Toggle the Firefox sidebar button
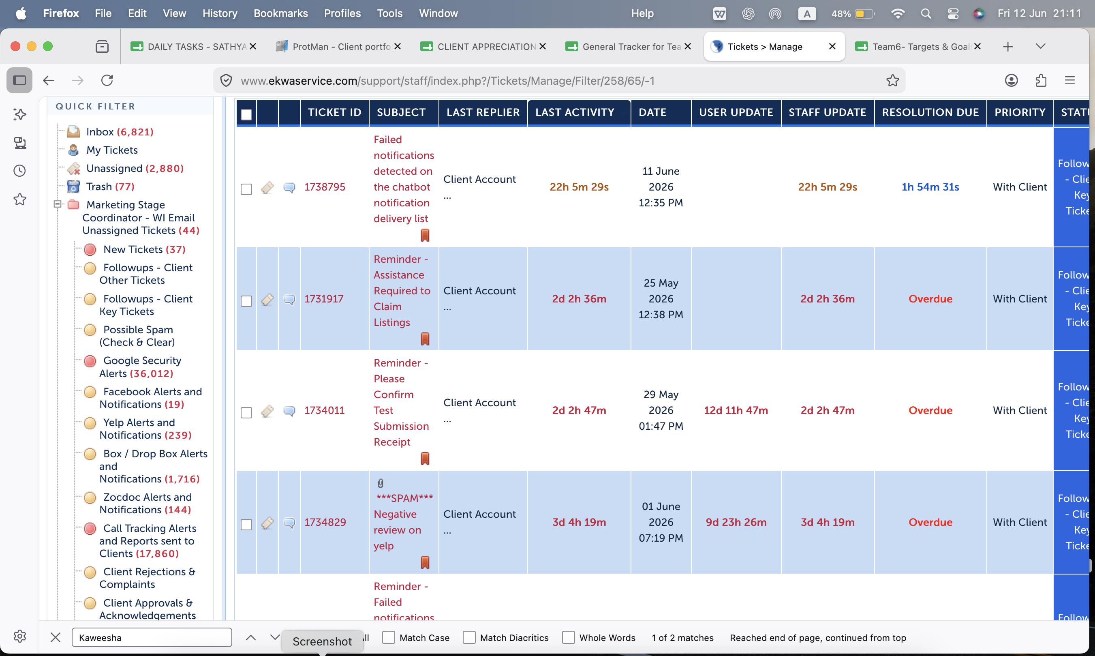The width and height of the screenshot is (1095, 656). click(x=19, y=80)
